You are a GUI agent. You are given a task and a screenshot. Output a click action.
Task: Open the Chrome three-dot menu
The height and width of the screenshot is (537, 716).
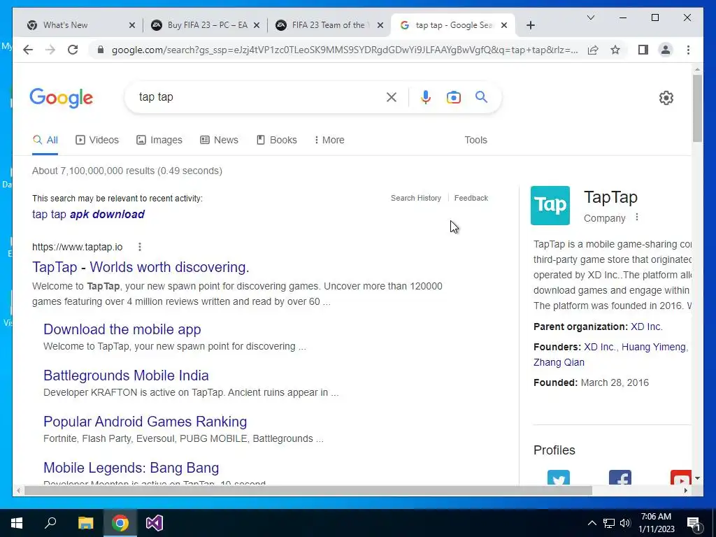pos(688,50)
